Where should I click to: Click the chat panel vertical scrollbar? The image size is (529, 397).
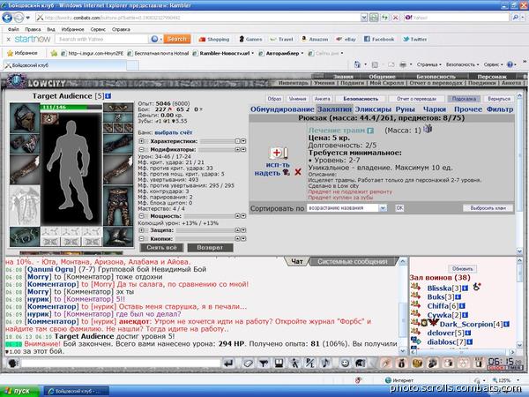pos(403,308)
